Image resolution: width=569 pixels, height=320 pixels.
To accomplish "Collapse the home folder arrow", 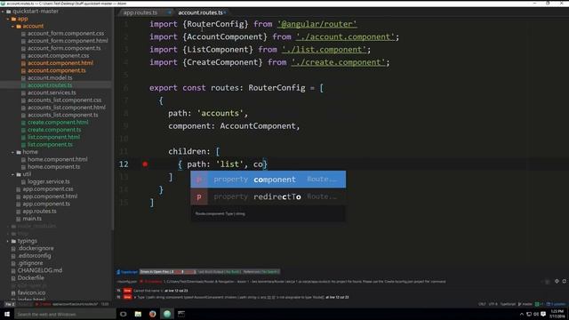I will 12,152.
